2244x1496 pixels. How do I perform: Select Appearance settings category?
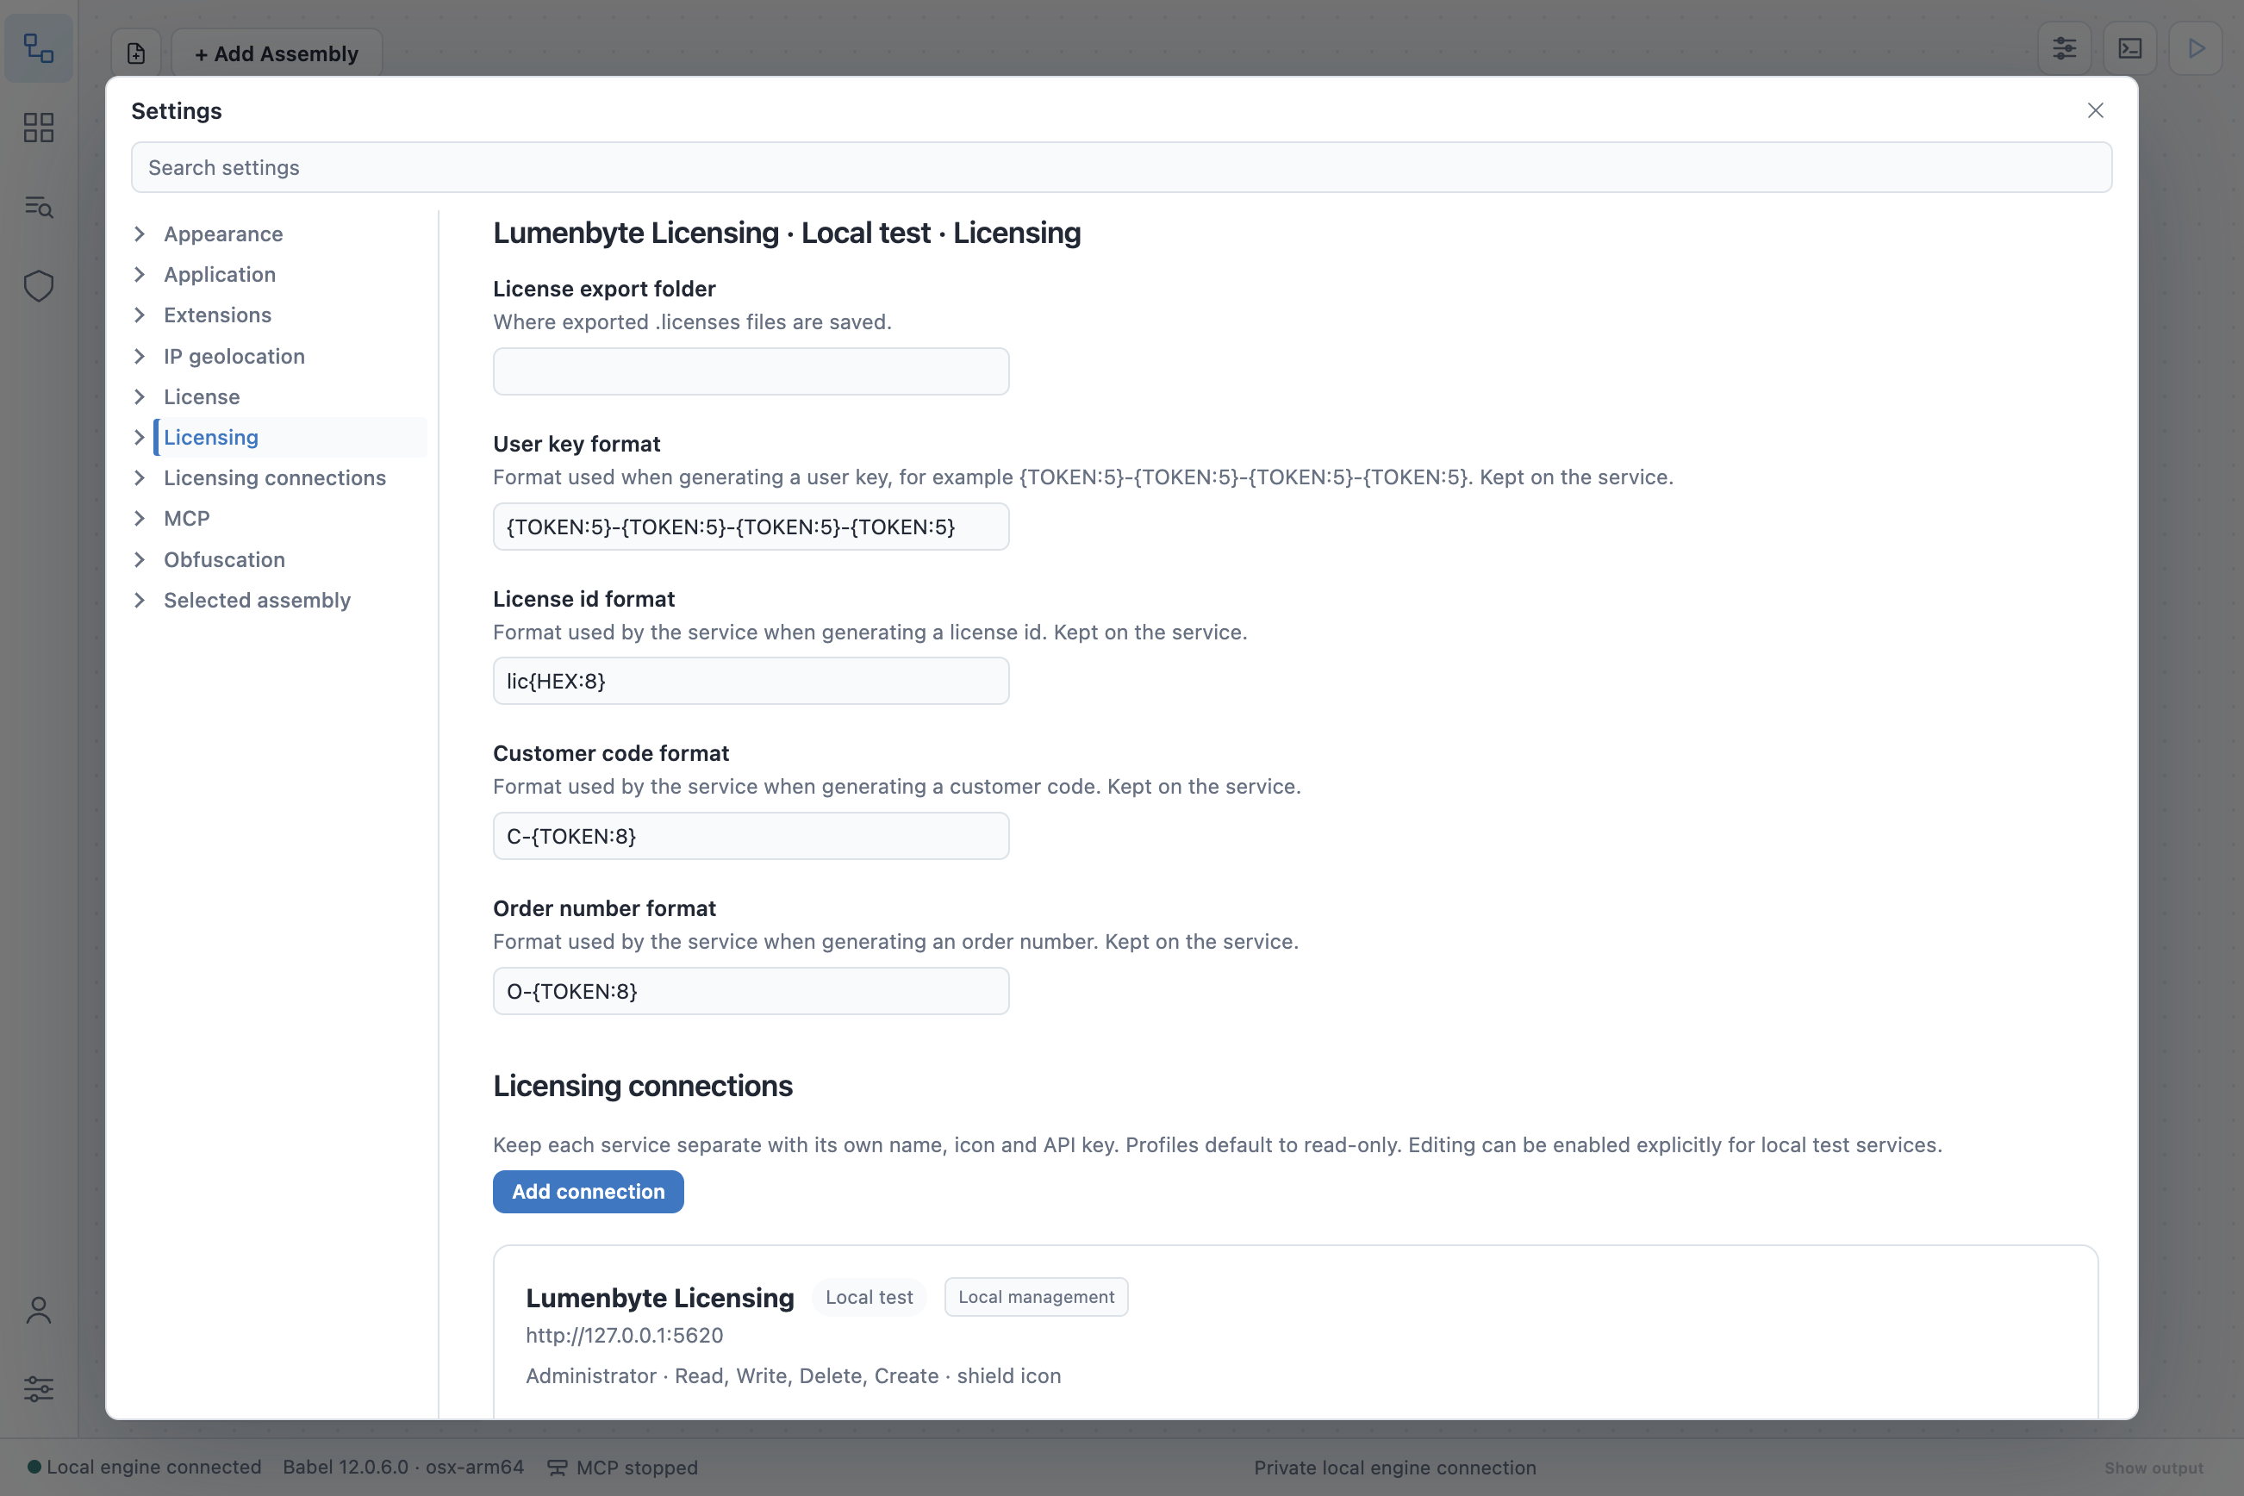click(x=223, y=234)
